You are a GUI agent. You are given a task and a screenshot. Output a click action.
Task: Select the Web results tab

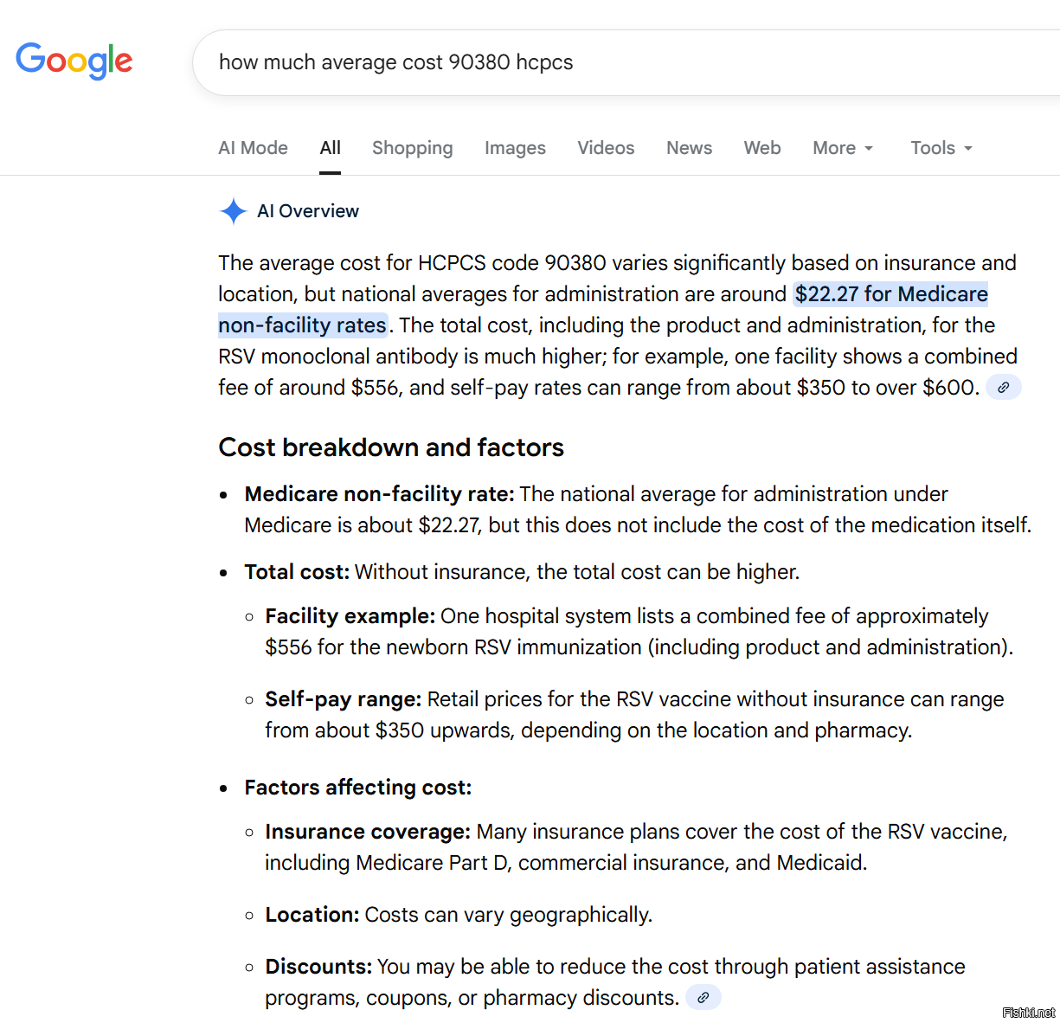[x=762, y=148]
